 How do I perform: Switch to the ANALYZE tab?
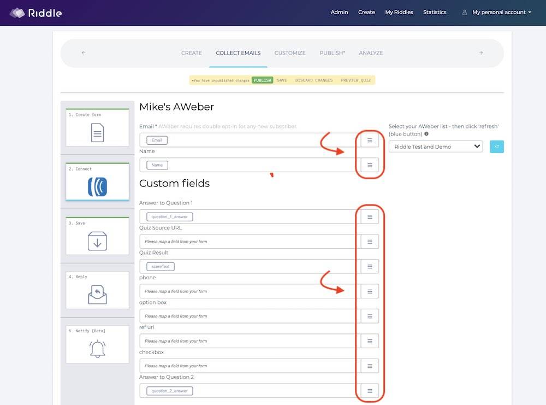(x=371, y=53)
